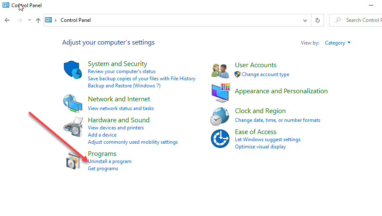Click the title bar Control Panel icon
382x216 pixels.
(x=6, y=5)
